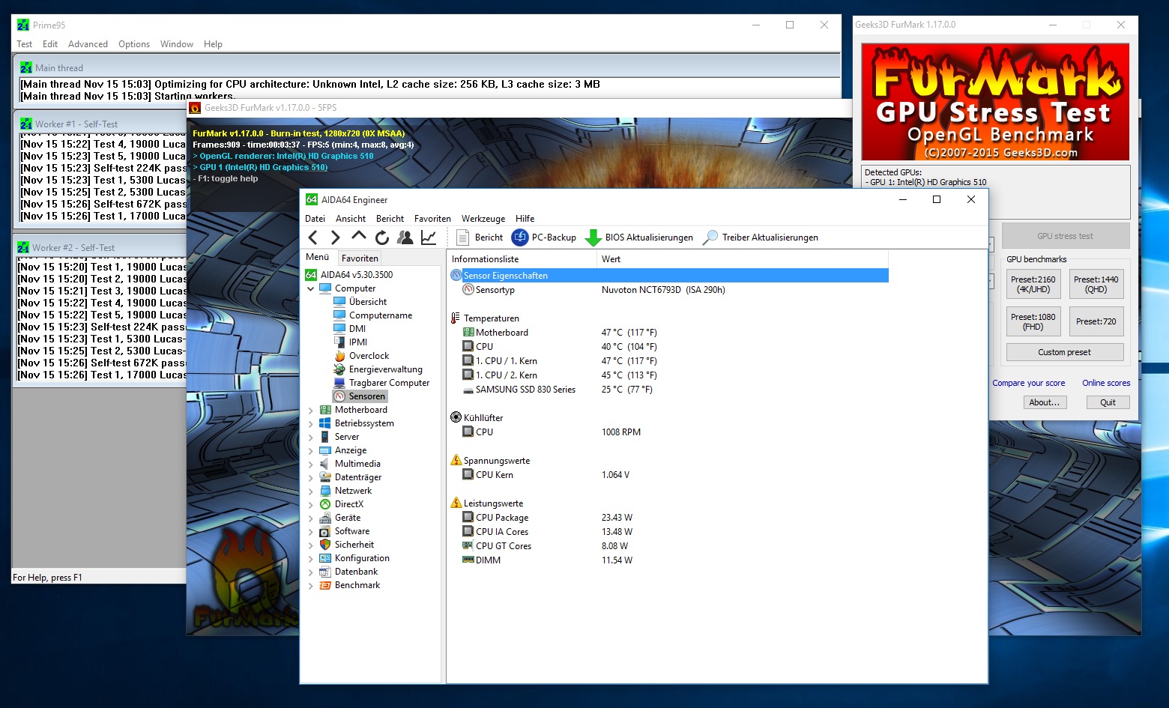Viewport: 1169px width, 708px height.
Task: Open Prime95 Test menu
Action: point(25,44)
